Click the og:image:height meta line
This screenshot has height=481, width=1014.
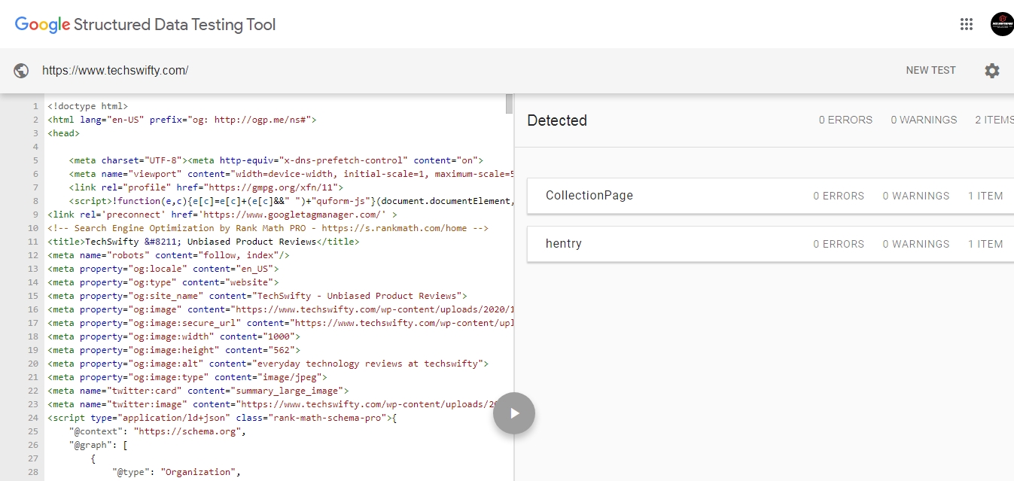click(x=174, y=350)
